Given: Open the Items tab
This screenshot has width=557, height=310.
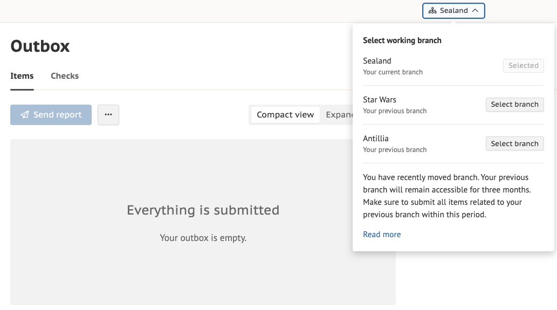Looking at the screenshot, I should click(x=22, y=76).
